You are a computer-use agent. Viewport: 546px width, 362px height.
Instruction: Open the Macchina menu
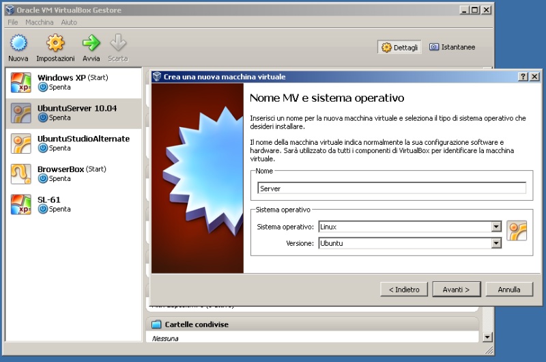pyautogui.click(x=39, y=23)
